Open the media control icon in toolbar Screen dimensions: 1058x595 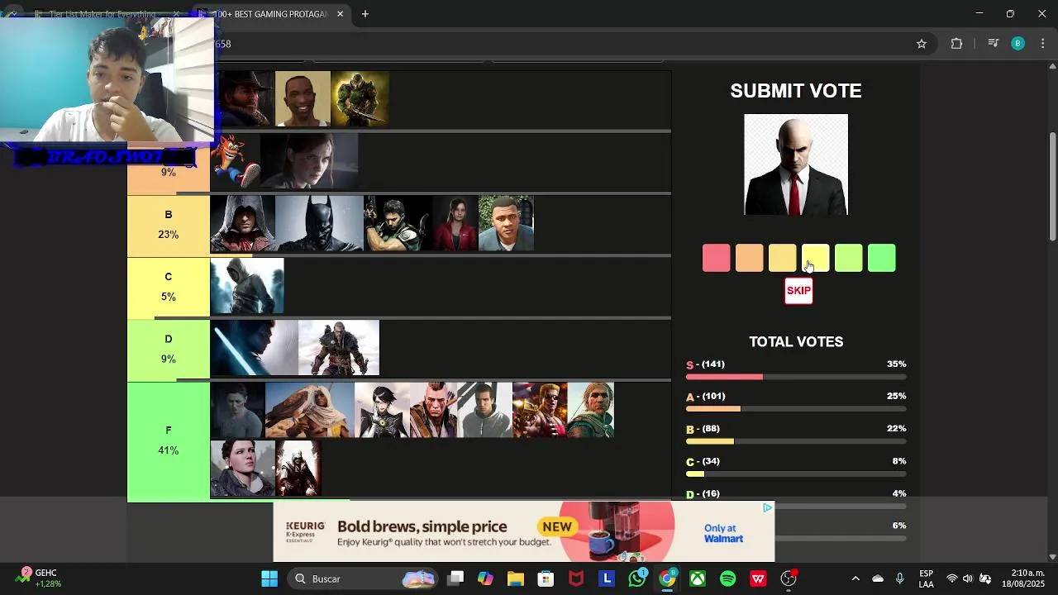[x=994, y=44]
